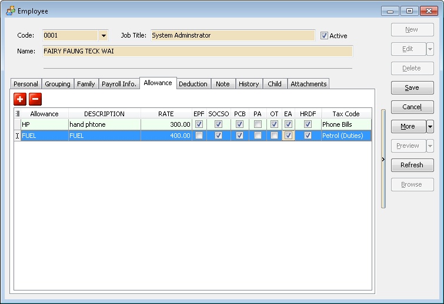Toggle PA checkbox in FUEL row
Screen dimensions: 444x304
(258, 136)
